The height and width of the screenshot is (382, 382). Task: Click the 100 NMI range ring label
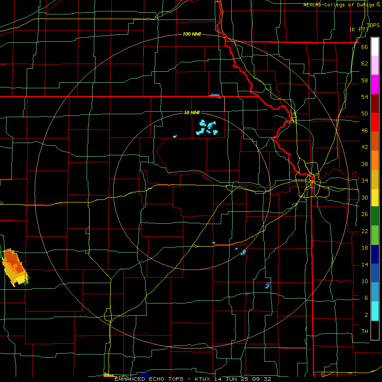point(192,34)
